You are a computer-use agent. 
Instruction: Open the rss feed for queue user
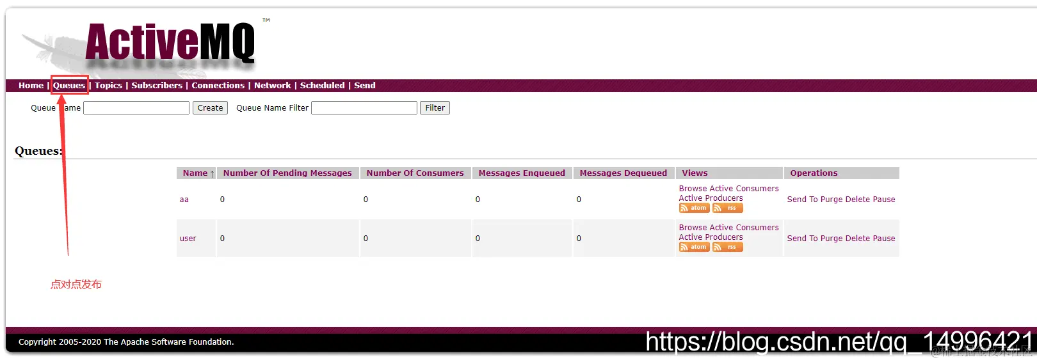(x=728, y=247)
